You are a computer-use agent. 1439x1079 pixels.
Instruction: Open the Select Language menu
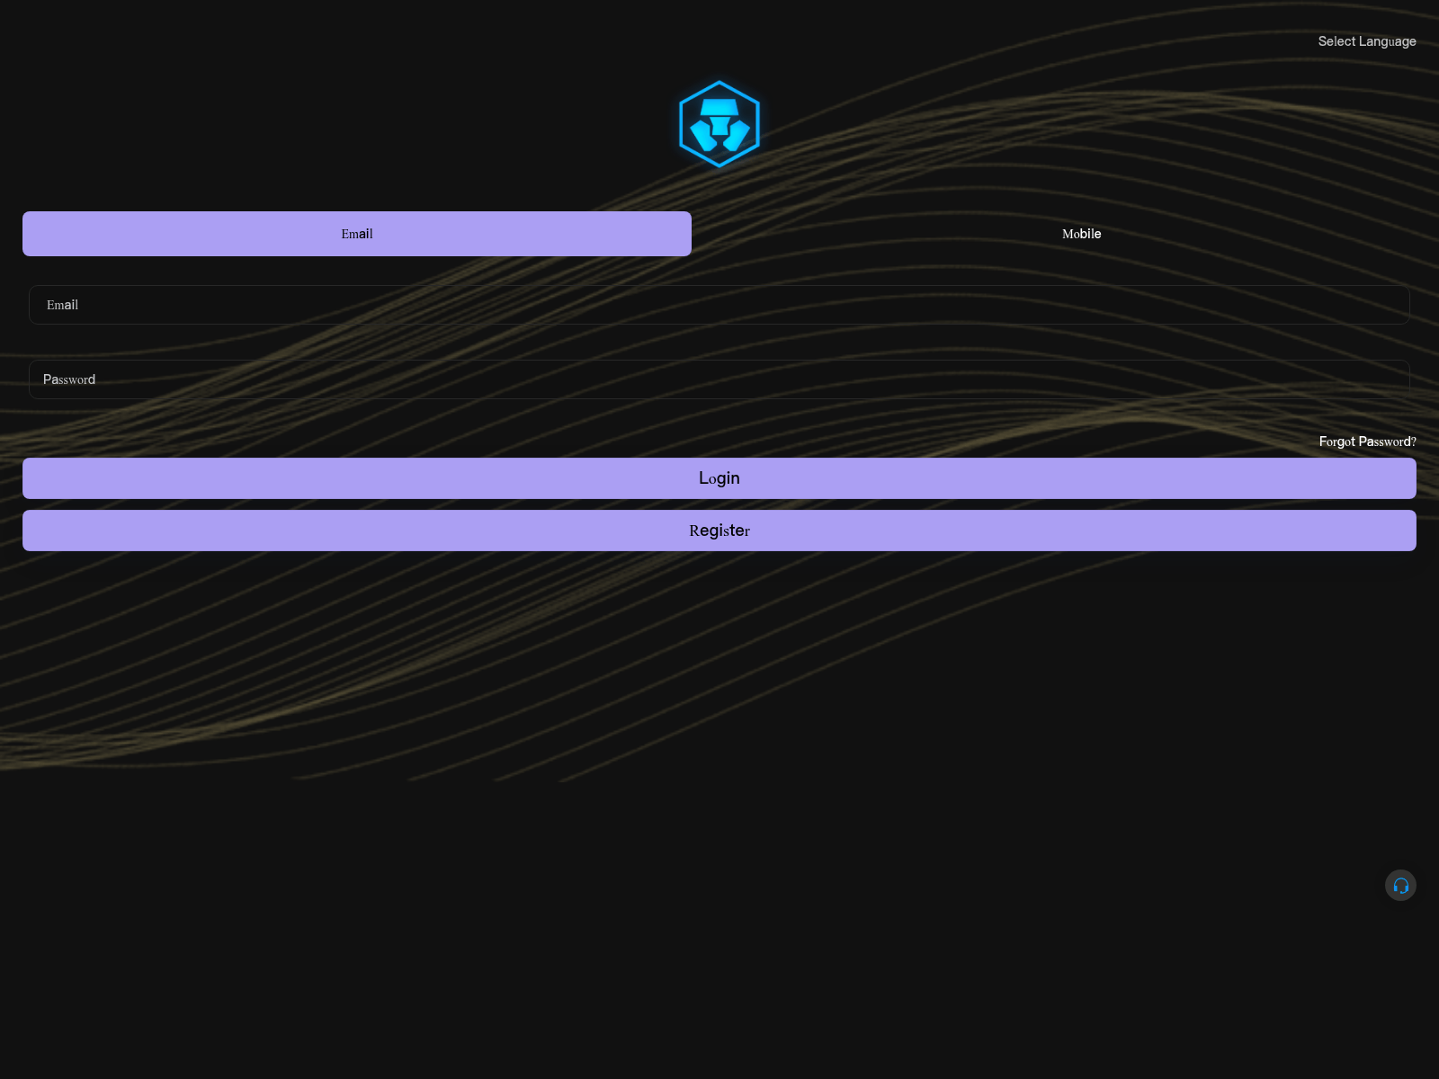pos(1366,41)
